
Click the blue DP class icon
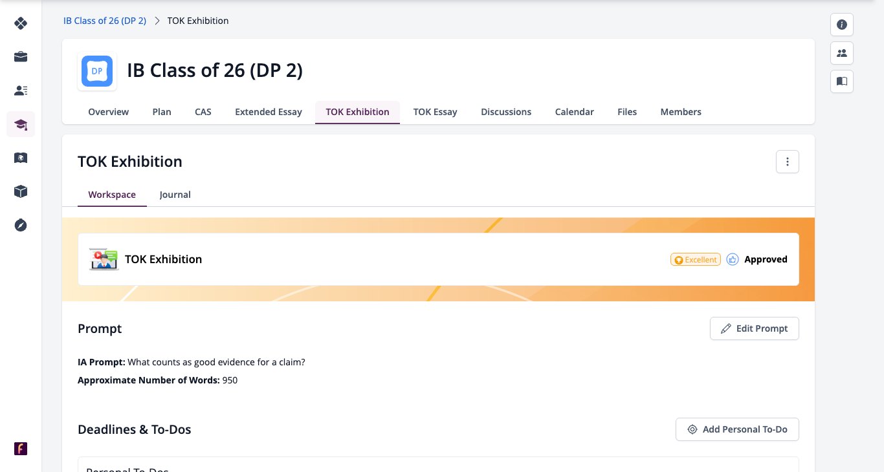(x=97, y=71)
